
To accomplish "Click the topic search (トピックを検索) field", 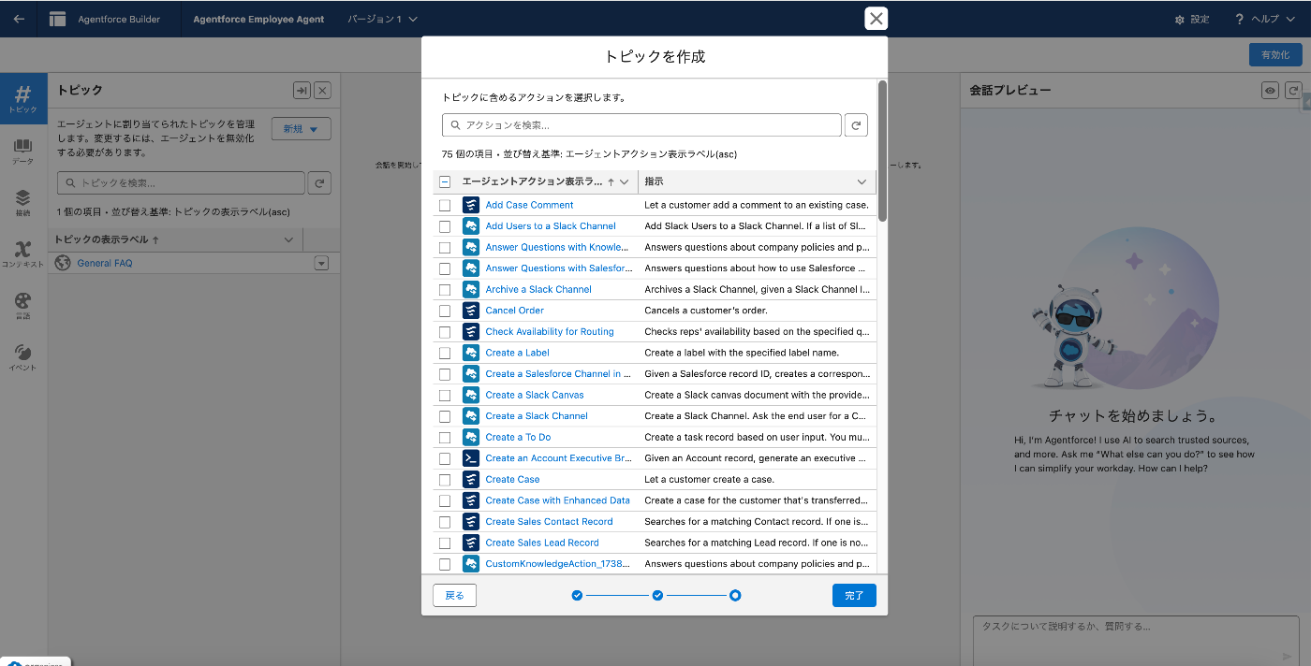I will 181,182.
